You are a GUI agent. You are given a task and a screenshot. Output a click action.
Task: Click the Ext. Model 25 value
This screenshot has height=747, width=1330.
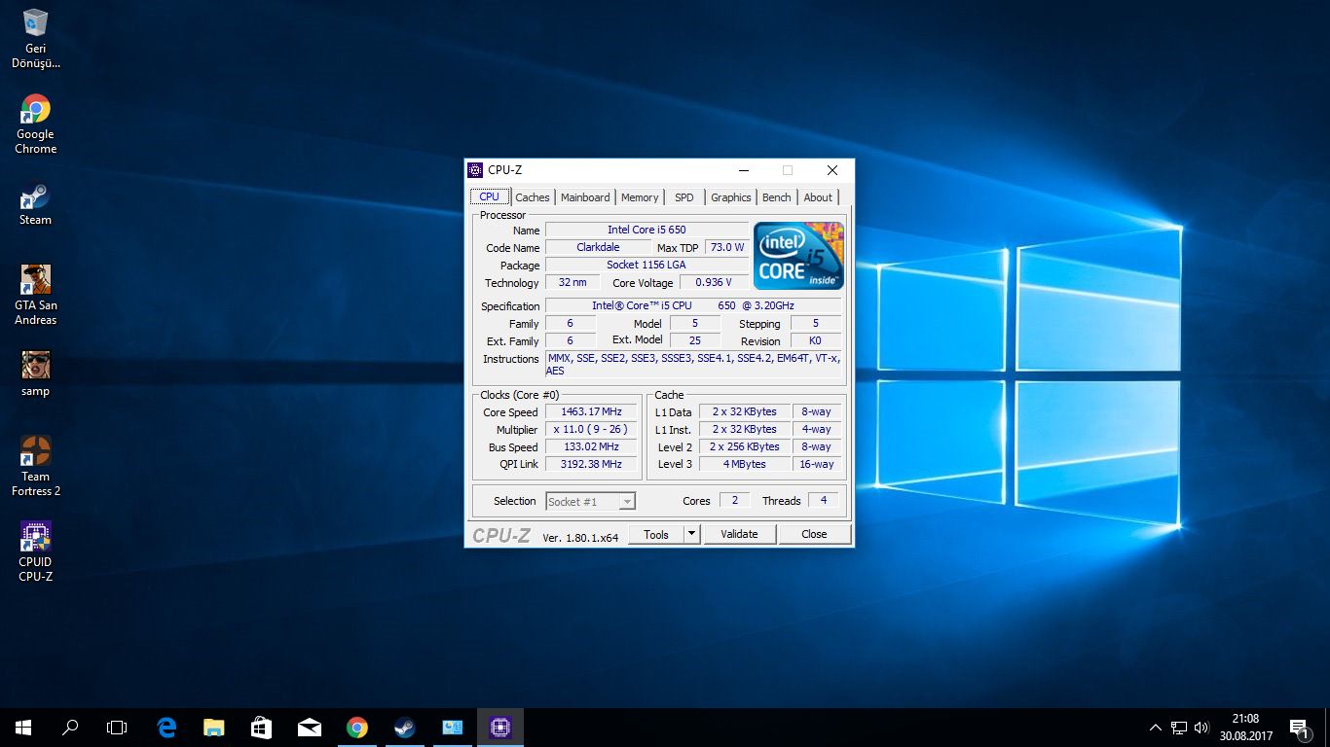click(694, 340)
